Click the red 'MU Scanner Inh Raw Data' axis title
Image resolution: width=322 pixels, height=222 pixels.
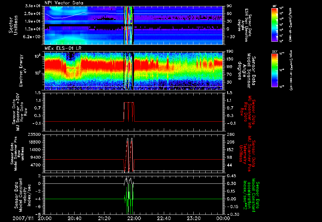tap(248, 112)
